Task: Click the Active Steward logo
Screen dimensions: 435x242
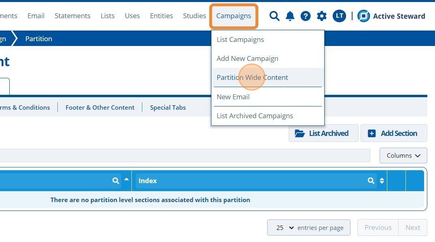Action: click(391, 16)
